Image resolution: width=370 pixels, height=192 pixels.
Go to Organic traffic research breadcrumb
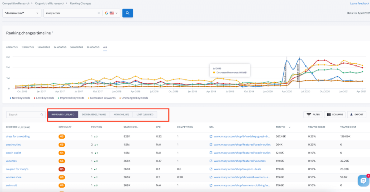pos(50,4)
